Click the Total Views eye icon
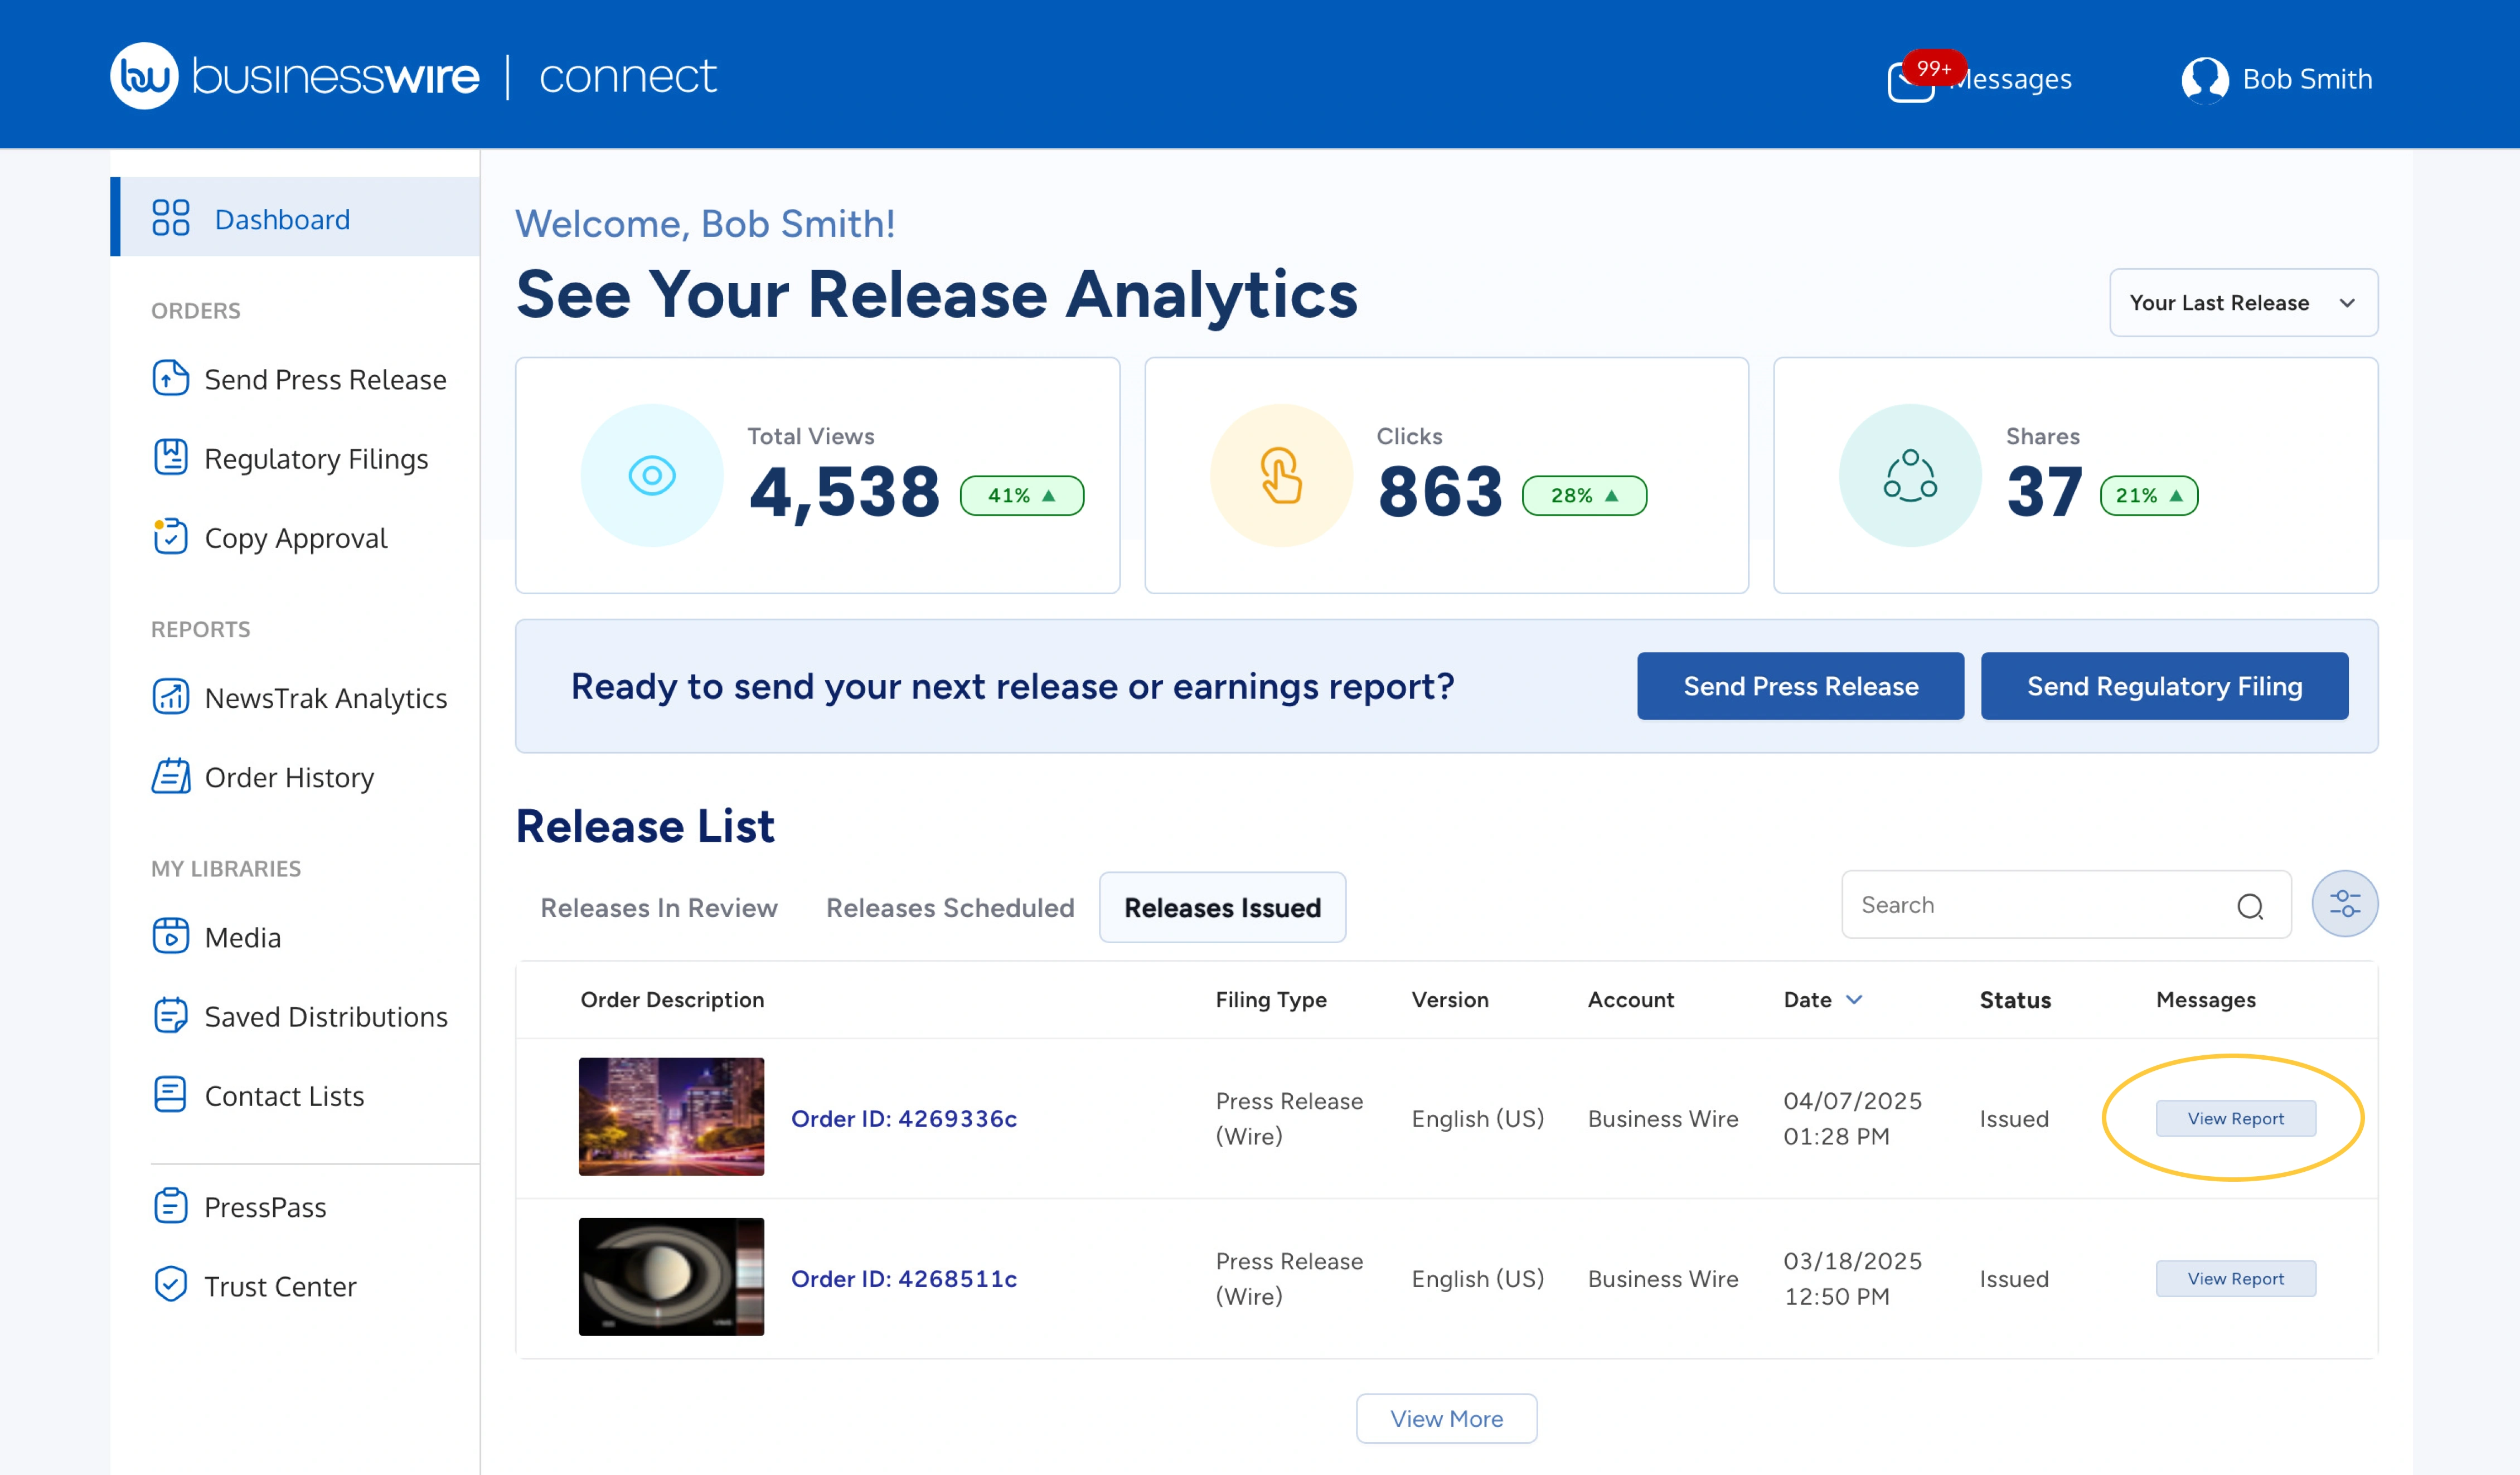The height and width of the screenshot is (1475, 2520). (x=652, y=476)
